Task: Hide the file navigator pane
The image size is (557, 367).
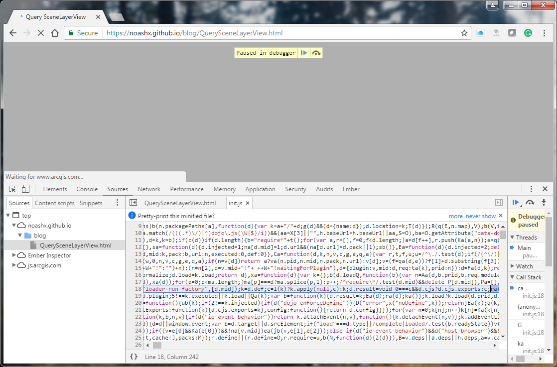Action: (133, 203)
